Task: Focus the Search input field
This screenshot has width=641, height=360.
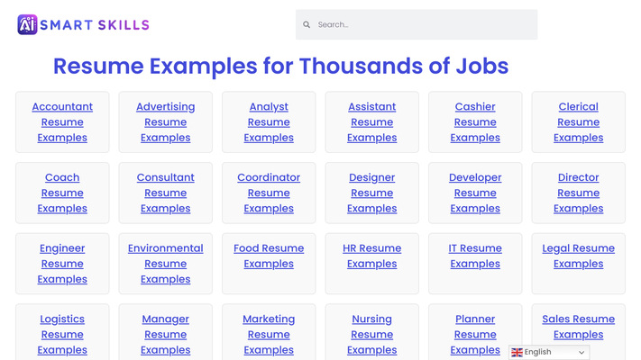Action: click(x=417, y=25)
